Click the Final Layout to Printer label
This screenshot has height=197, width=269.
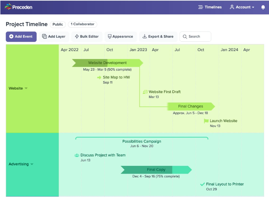pyautogui.click(x=225, y=184)
